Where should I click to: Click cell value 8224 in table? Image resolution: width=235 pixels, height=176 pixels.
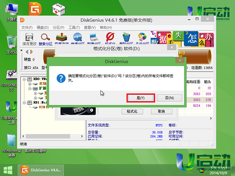click(197, 106)
